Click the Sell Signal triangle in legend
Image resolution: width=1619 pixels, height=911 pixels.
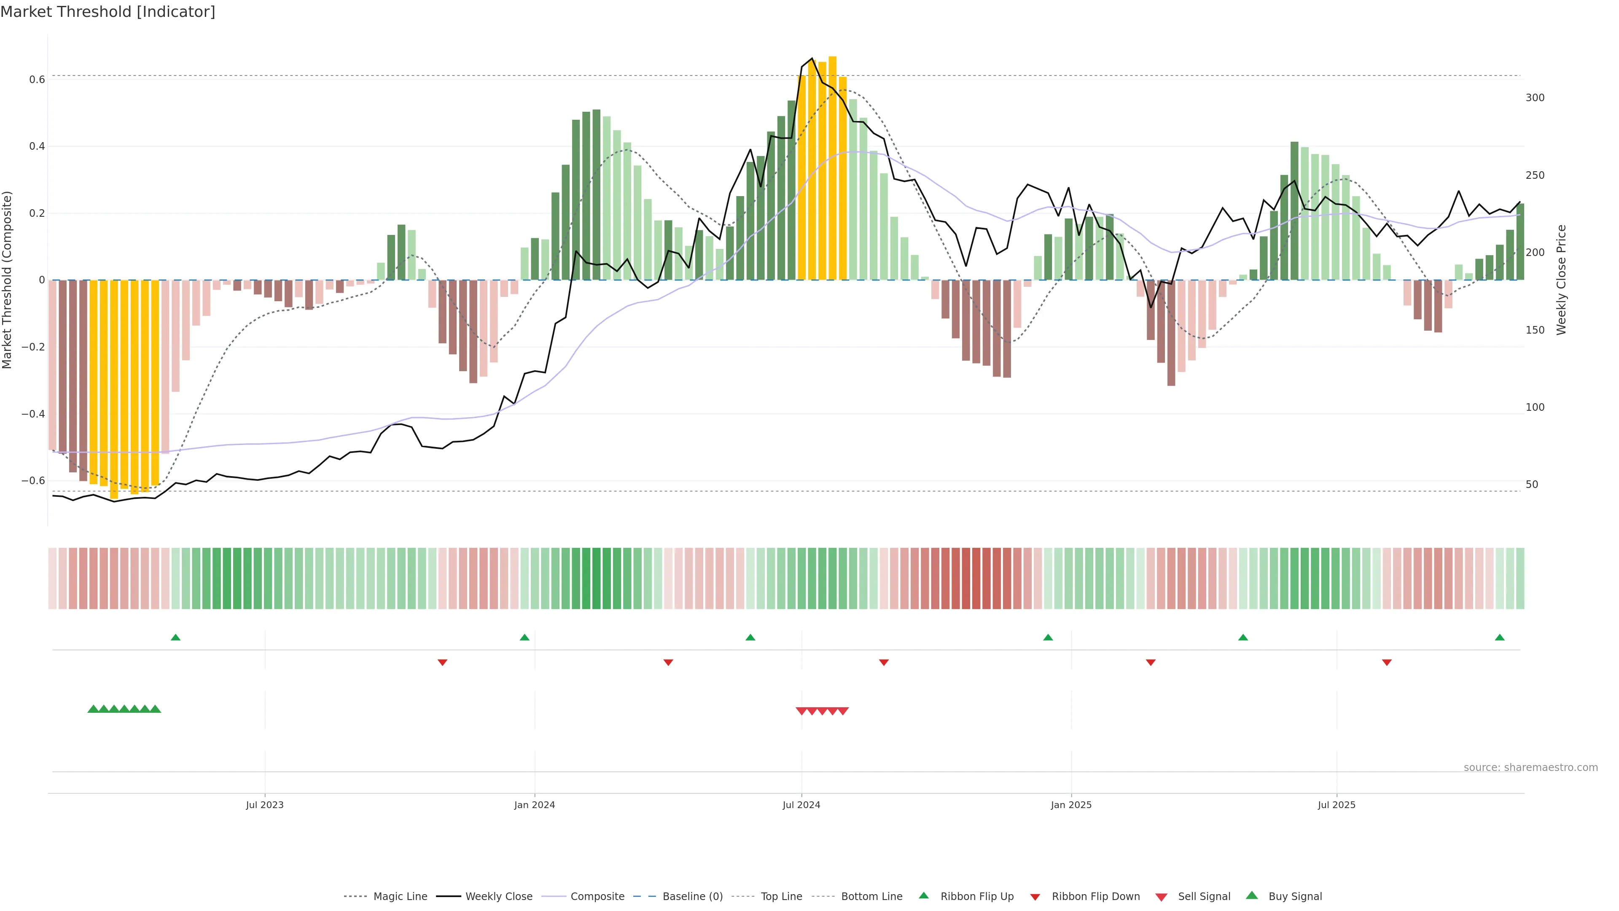(x=1162, y=897)
